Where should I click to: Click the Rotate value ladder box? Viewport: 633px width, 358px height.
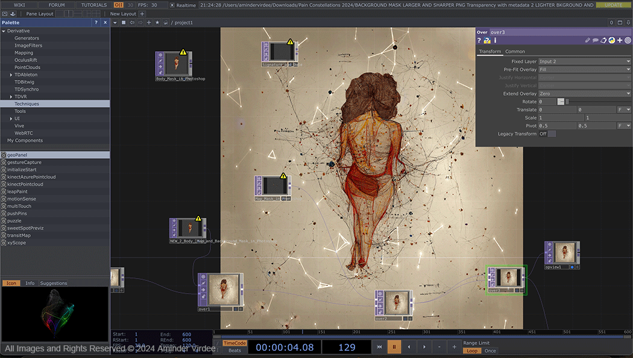(561, 102)
